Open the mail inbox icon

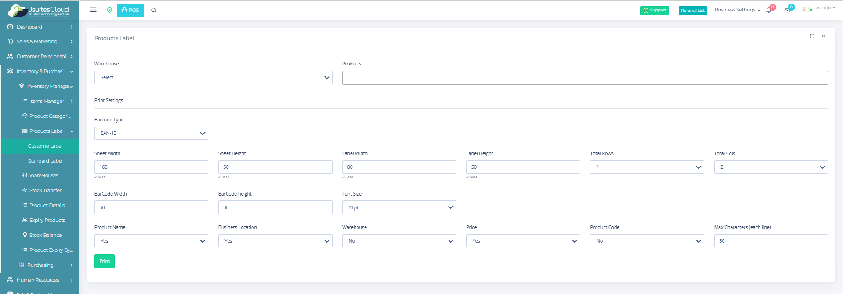(787, 10)
